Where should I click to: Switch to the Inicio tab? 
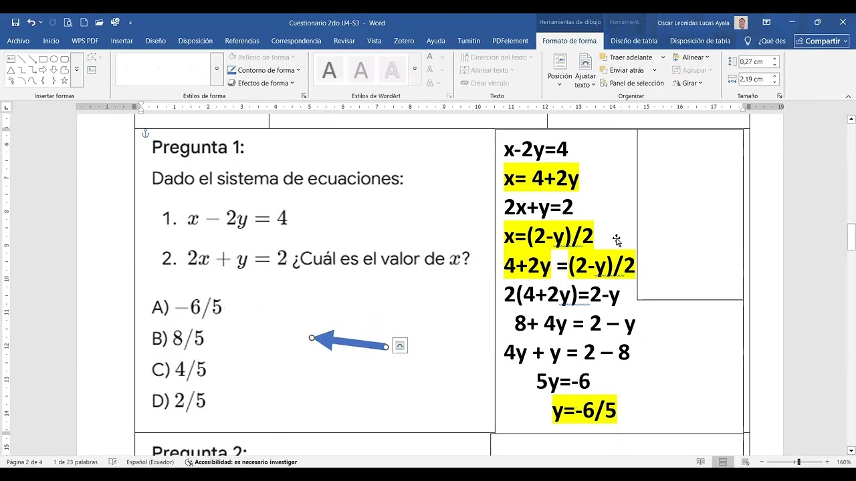click(51, 41)
